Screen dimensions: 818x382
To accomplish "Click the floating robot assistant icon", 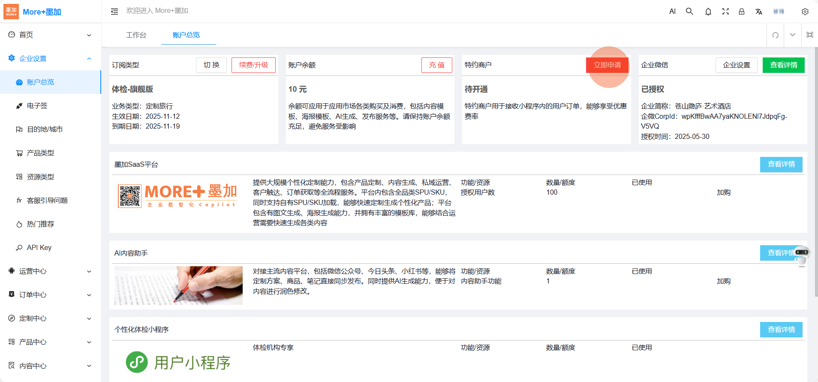I will pyautogui.click(x=801, y=255).
